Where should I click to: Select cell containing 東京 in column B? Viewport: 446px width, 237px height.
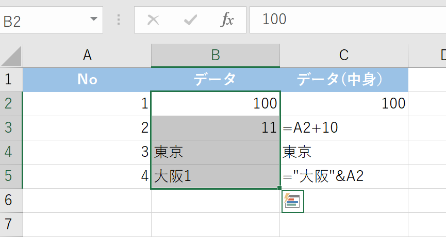pos(216,152)
